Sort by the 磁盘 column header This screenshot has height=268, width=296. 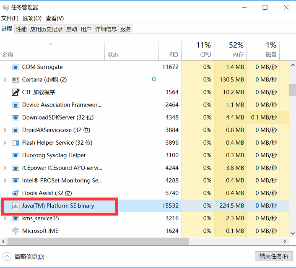tap(263, 50)
